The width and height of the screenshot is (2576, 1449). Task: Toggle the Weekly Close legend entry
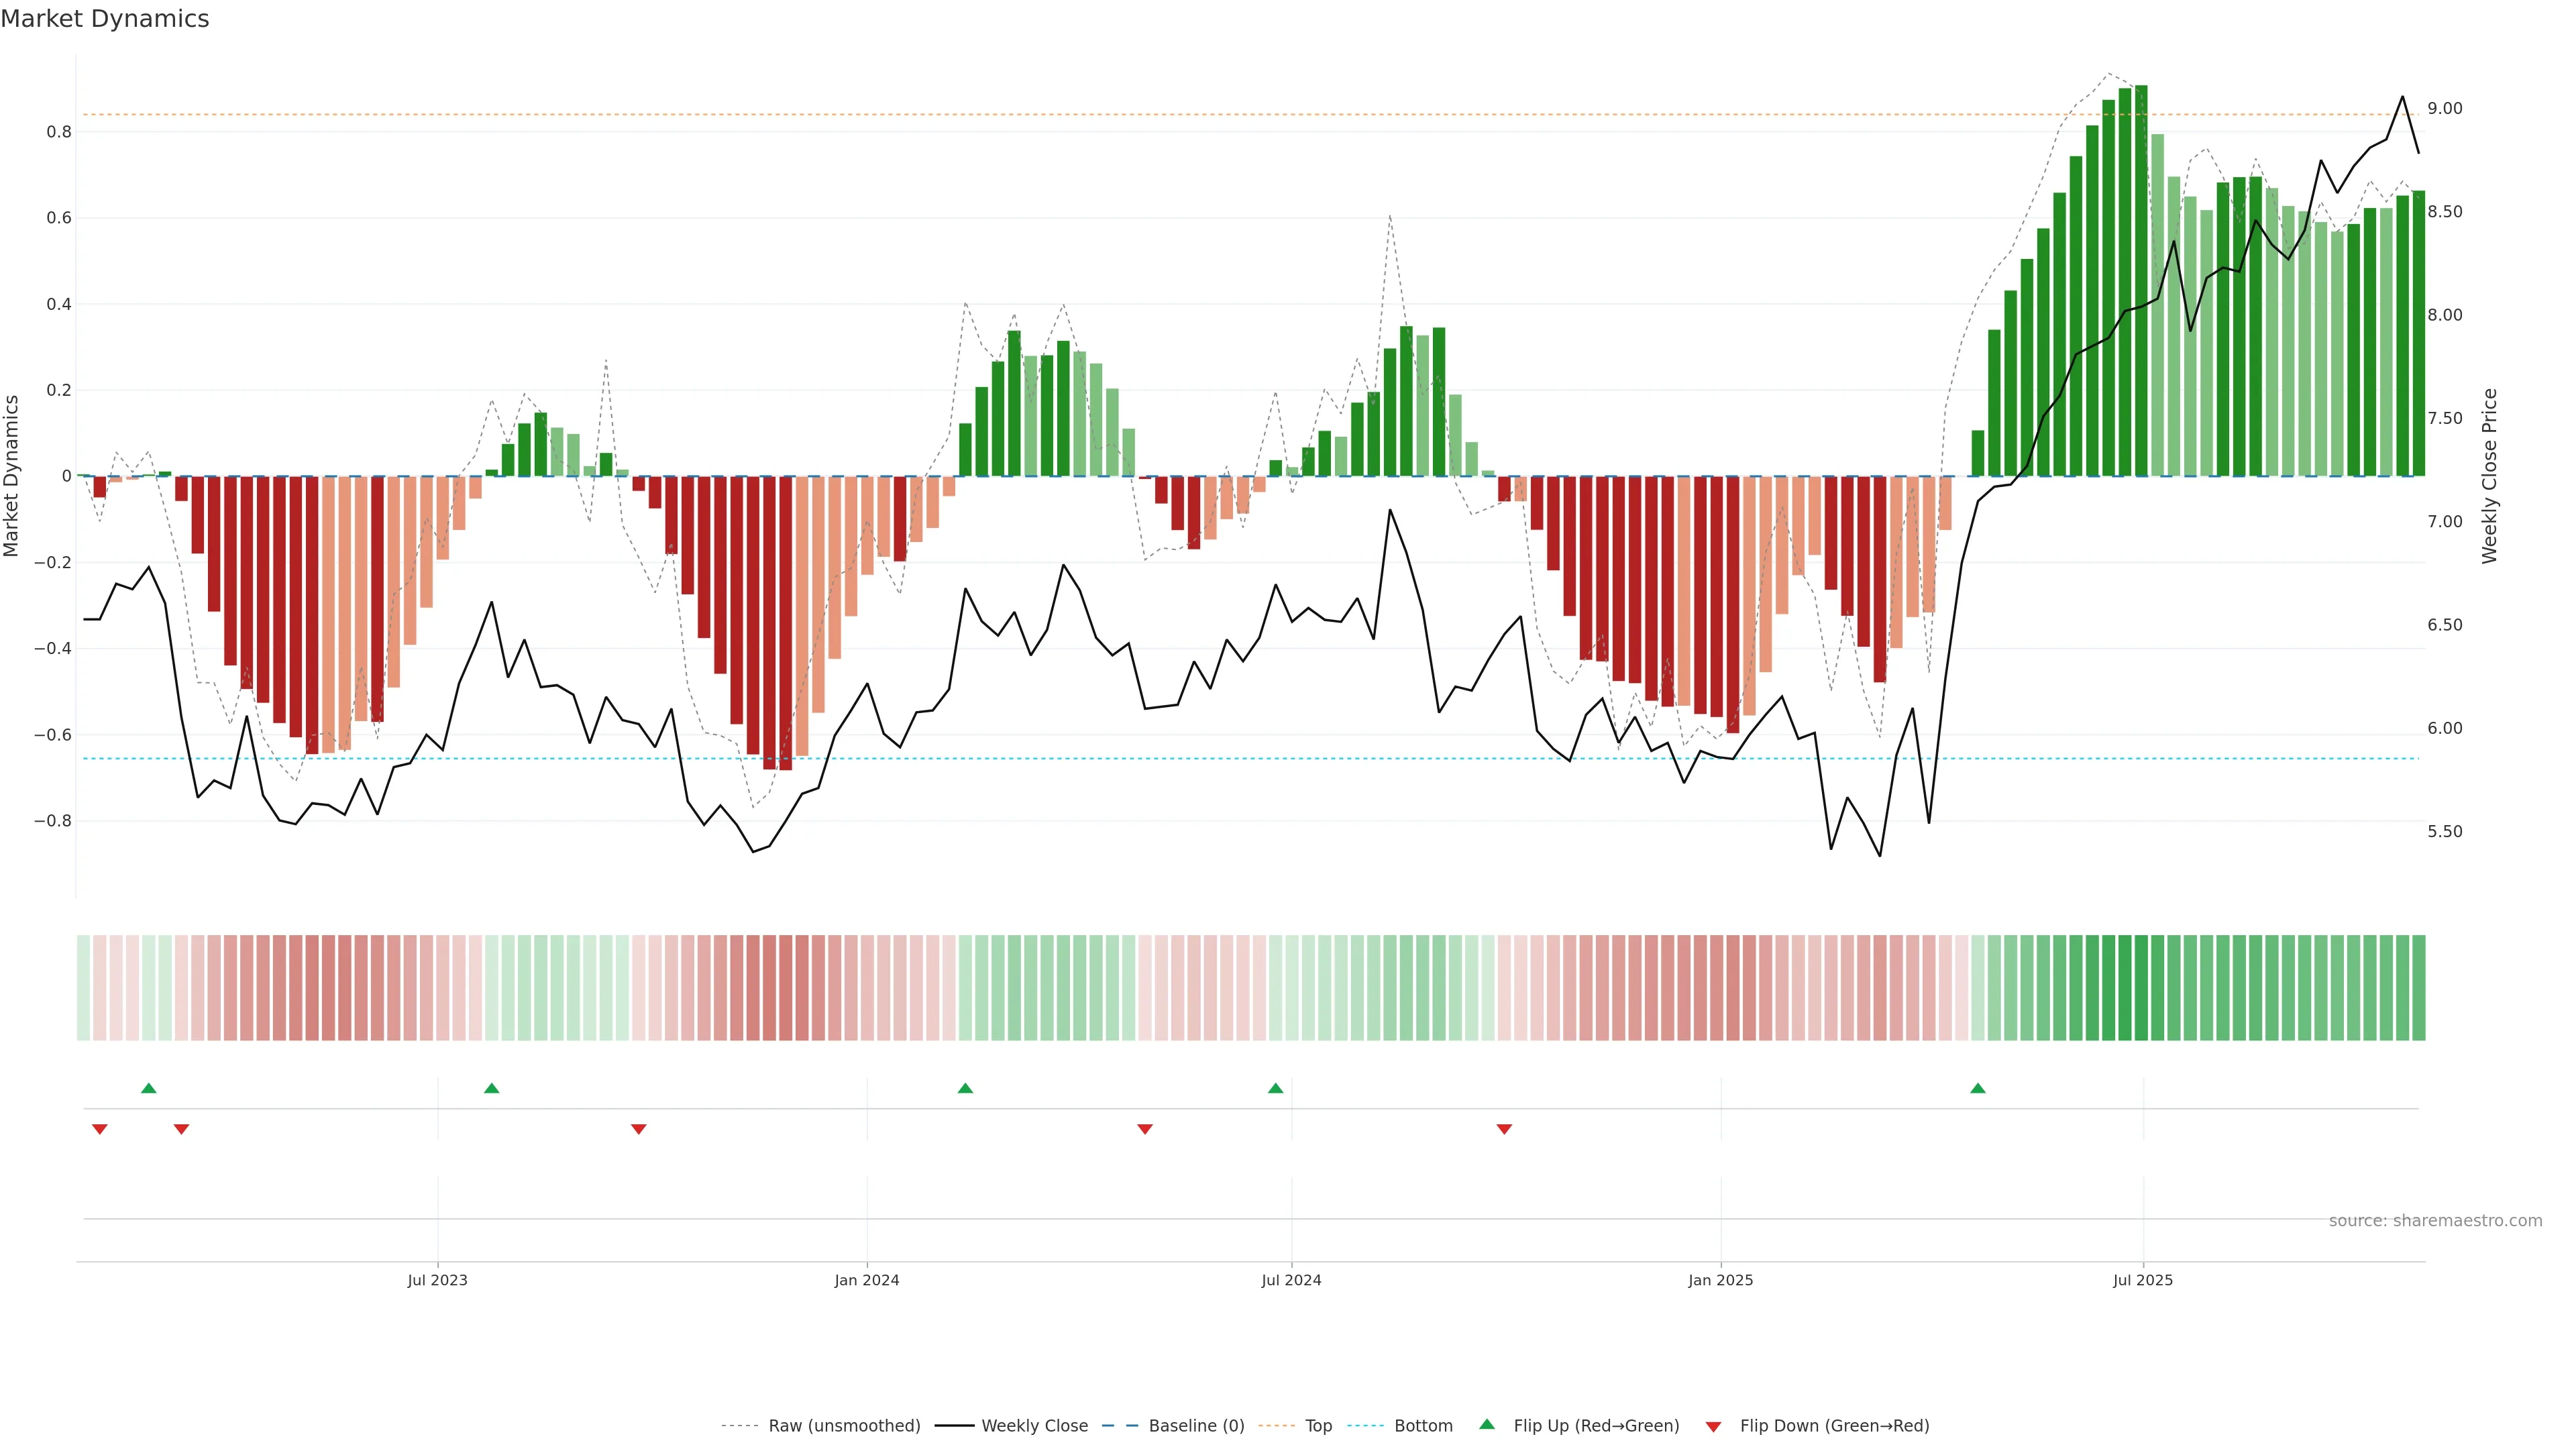1034,1426
